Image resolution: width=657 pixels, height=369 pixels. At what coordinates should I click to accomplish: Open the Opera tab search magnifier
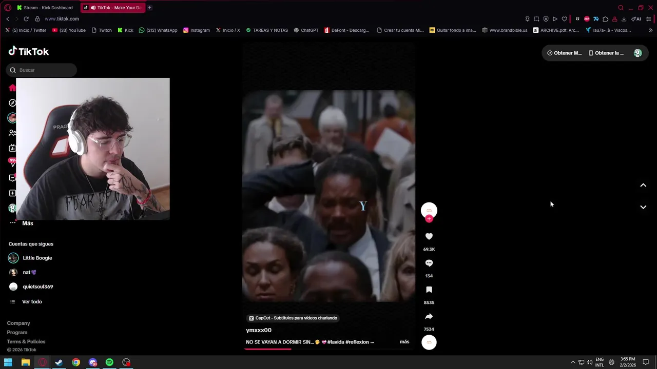[621, 8]
